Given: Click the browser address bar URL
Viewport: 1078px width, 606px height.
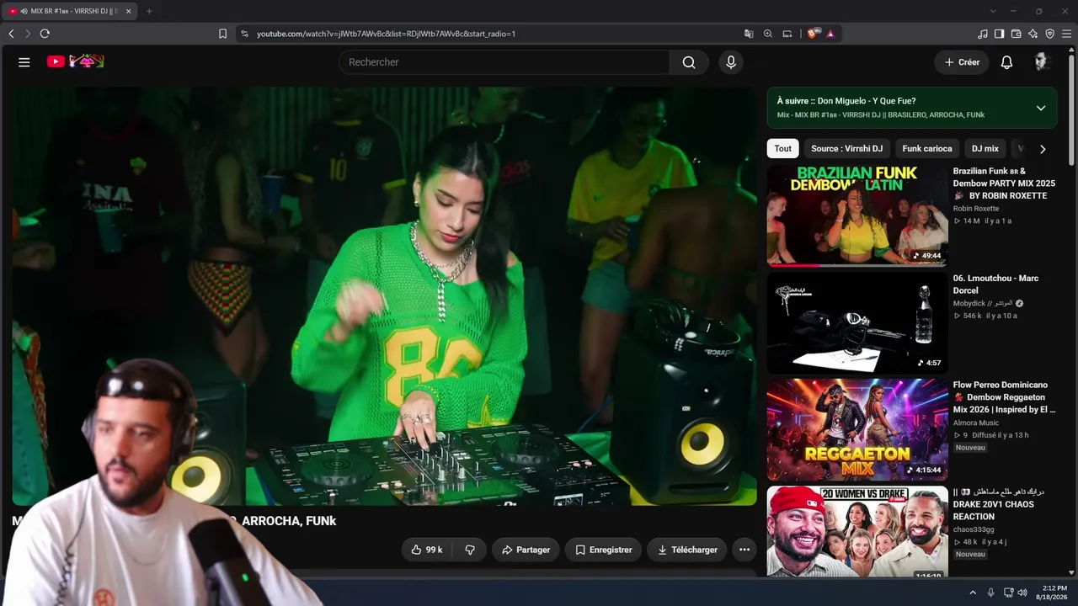Looking at the screenshot, I should [x=386, y=34].
